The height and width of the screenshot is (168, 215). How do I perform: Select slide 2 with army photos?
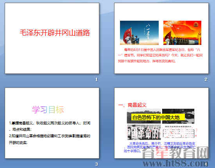(161, 38)
